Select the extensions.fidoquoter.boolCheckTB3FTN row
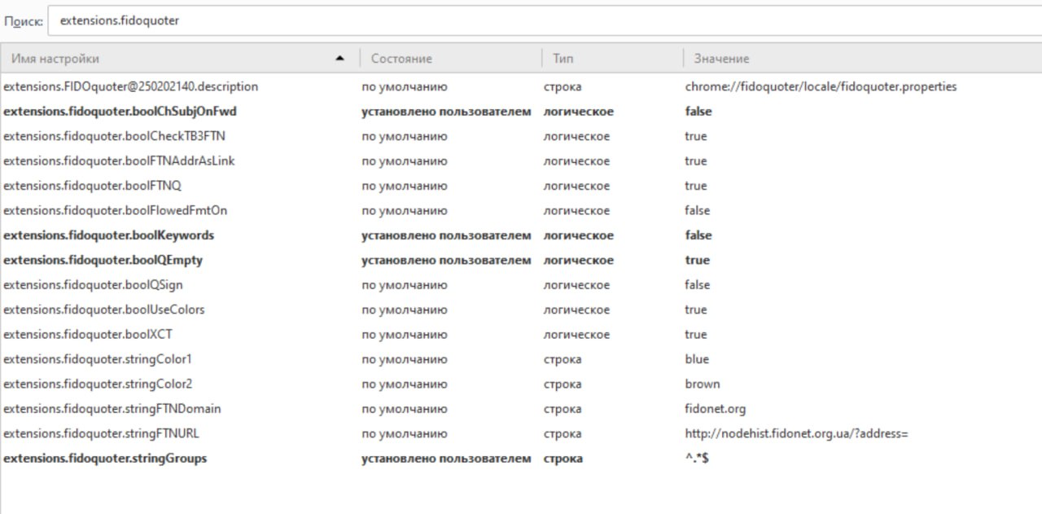The image size is (1042, 514). (x=114, y=136)
